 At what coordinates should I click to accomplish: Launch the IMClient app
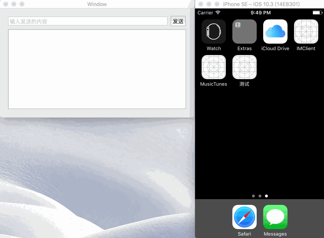pos(306,32)
